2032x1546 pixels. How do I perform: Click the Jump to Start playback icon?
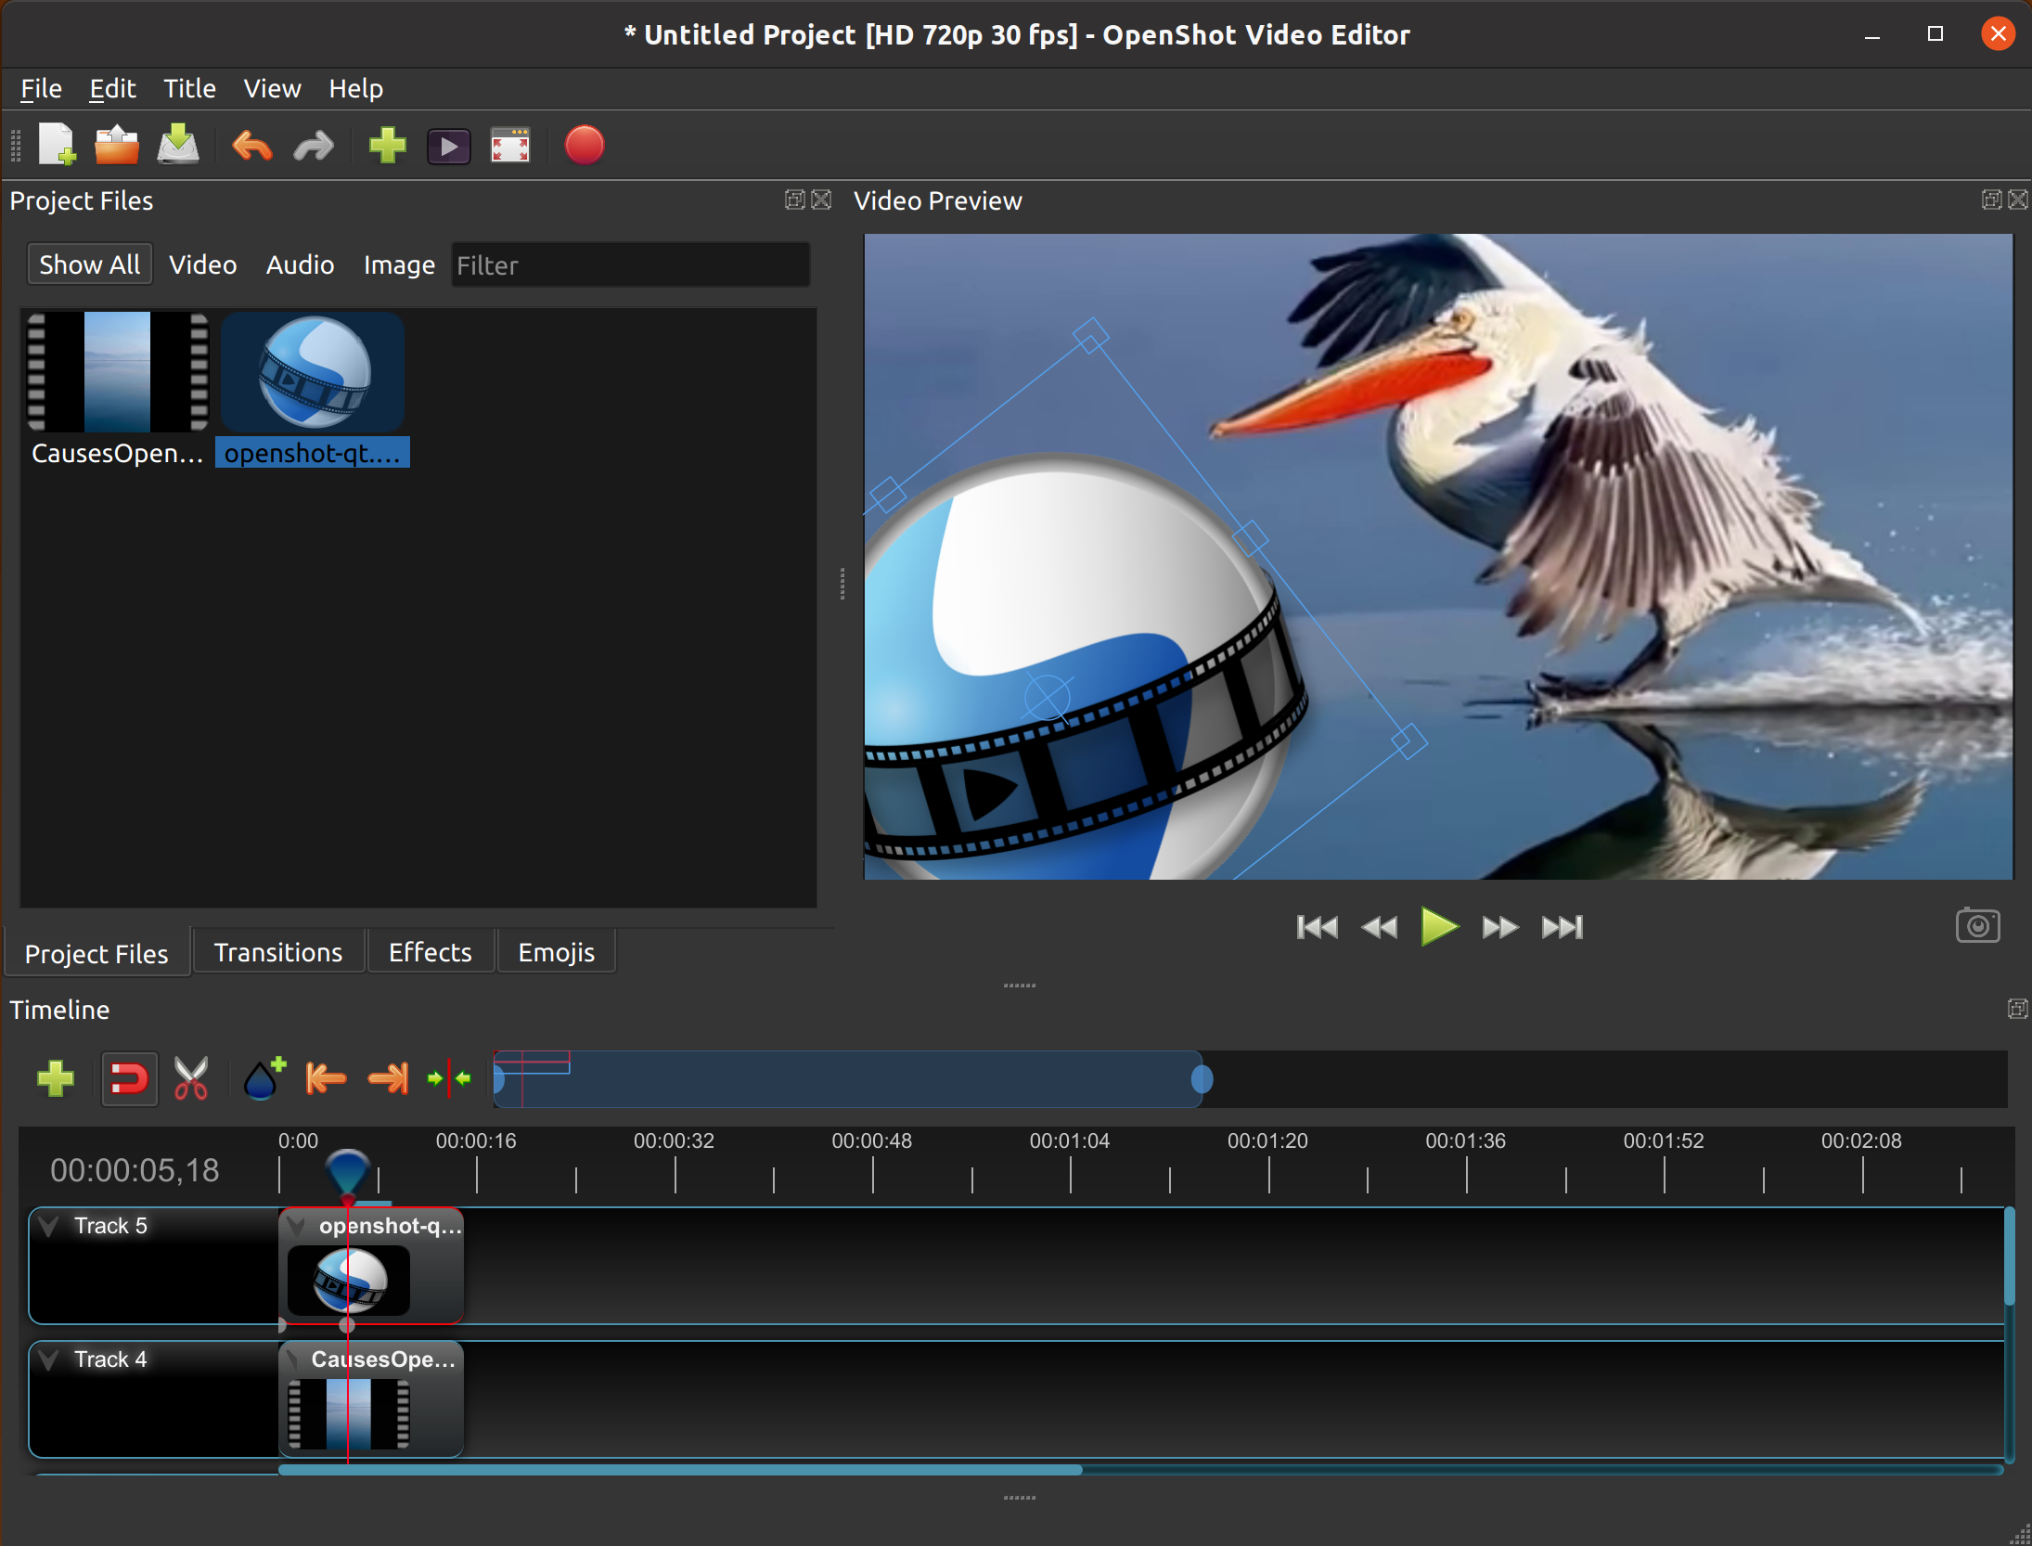click(x=1311, y=927)
